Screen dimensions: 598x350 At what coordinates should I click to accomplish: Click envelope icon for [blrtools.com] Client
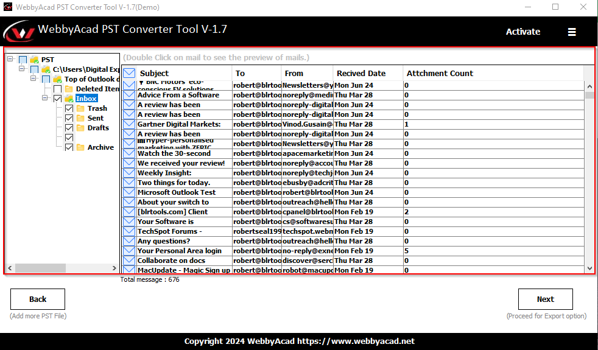click(x=129, y=212)
